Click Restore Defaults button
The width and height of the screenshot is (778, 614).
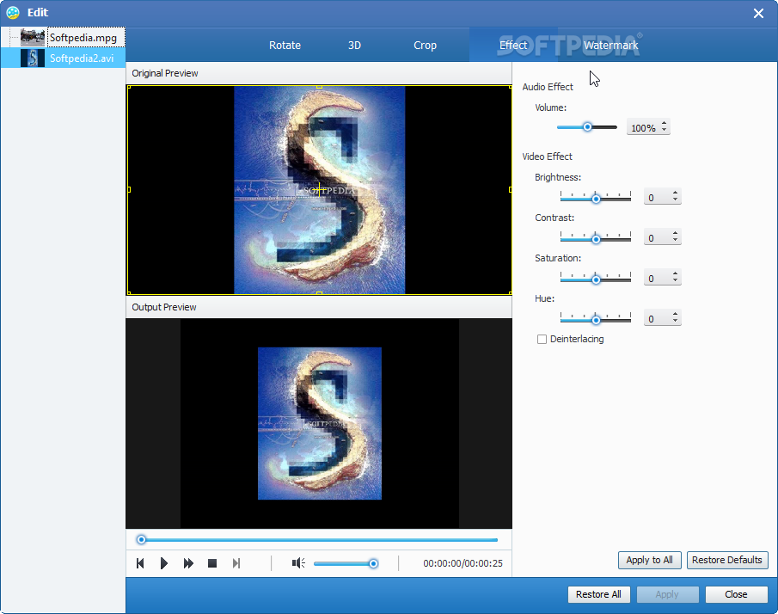727,560
